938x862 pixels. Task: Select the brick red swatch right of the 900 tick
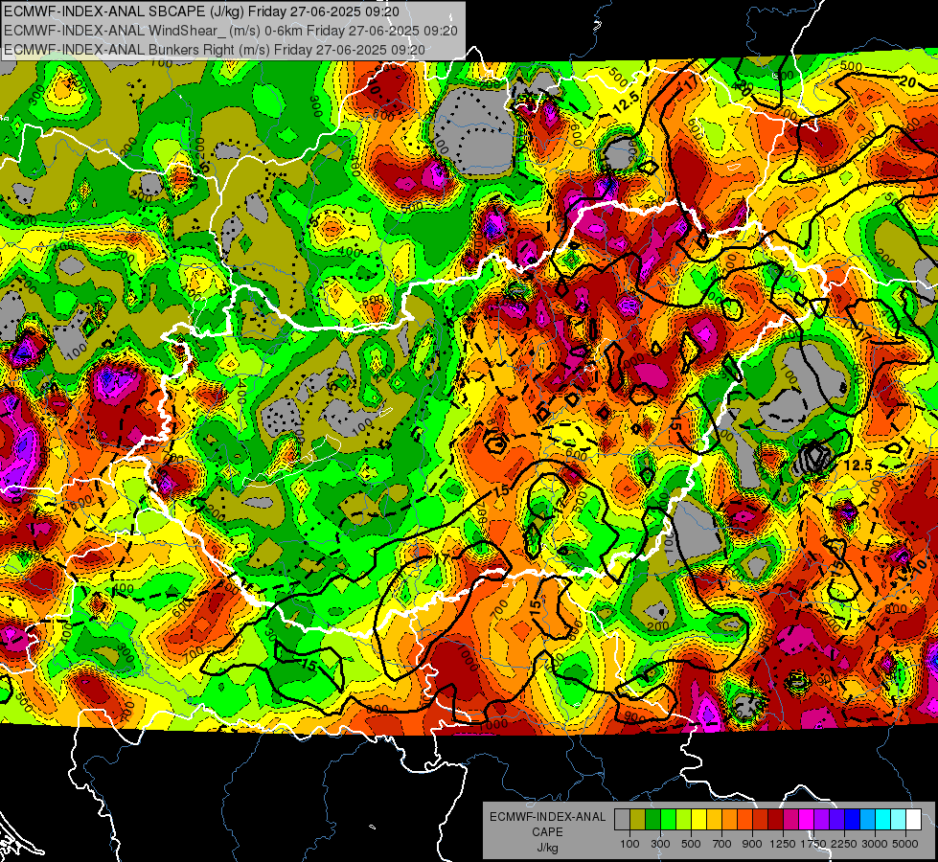tap(761, 820)
